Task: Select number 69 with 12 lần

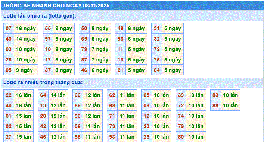Action: point(78,105)
